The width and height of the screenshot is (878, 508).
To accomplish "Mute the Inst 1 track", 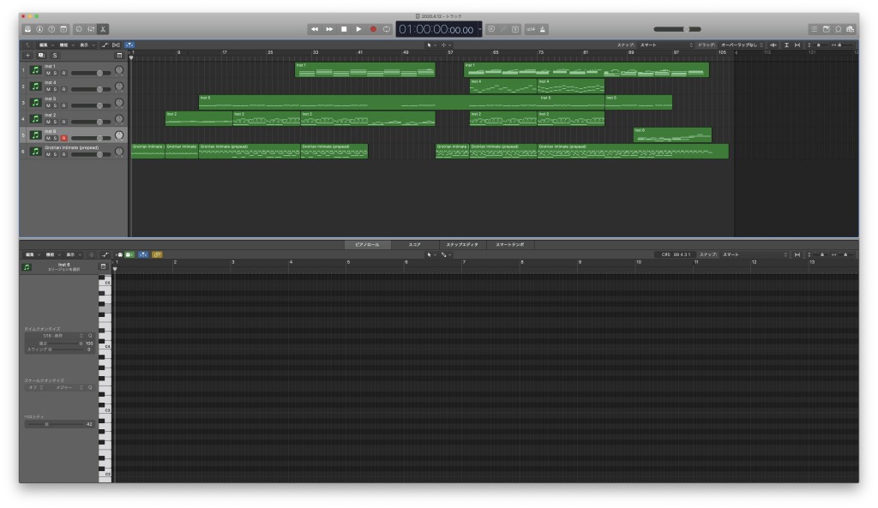I will 48,73.
